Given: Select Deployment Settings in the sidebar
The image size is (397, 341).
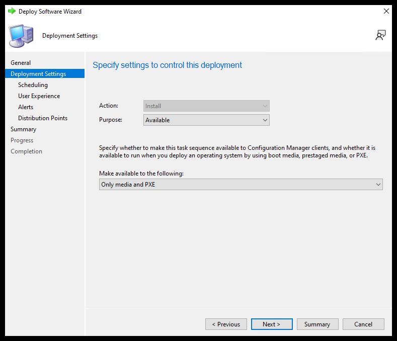Looking at the screenshot, I should click(x=45, y=73).
